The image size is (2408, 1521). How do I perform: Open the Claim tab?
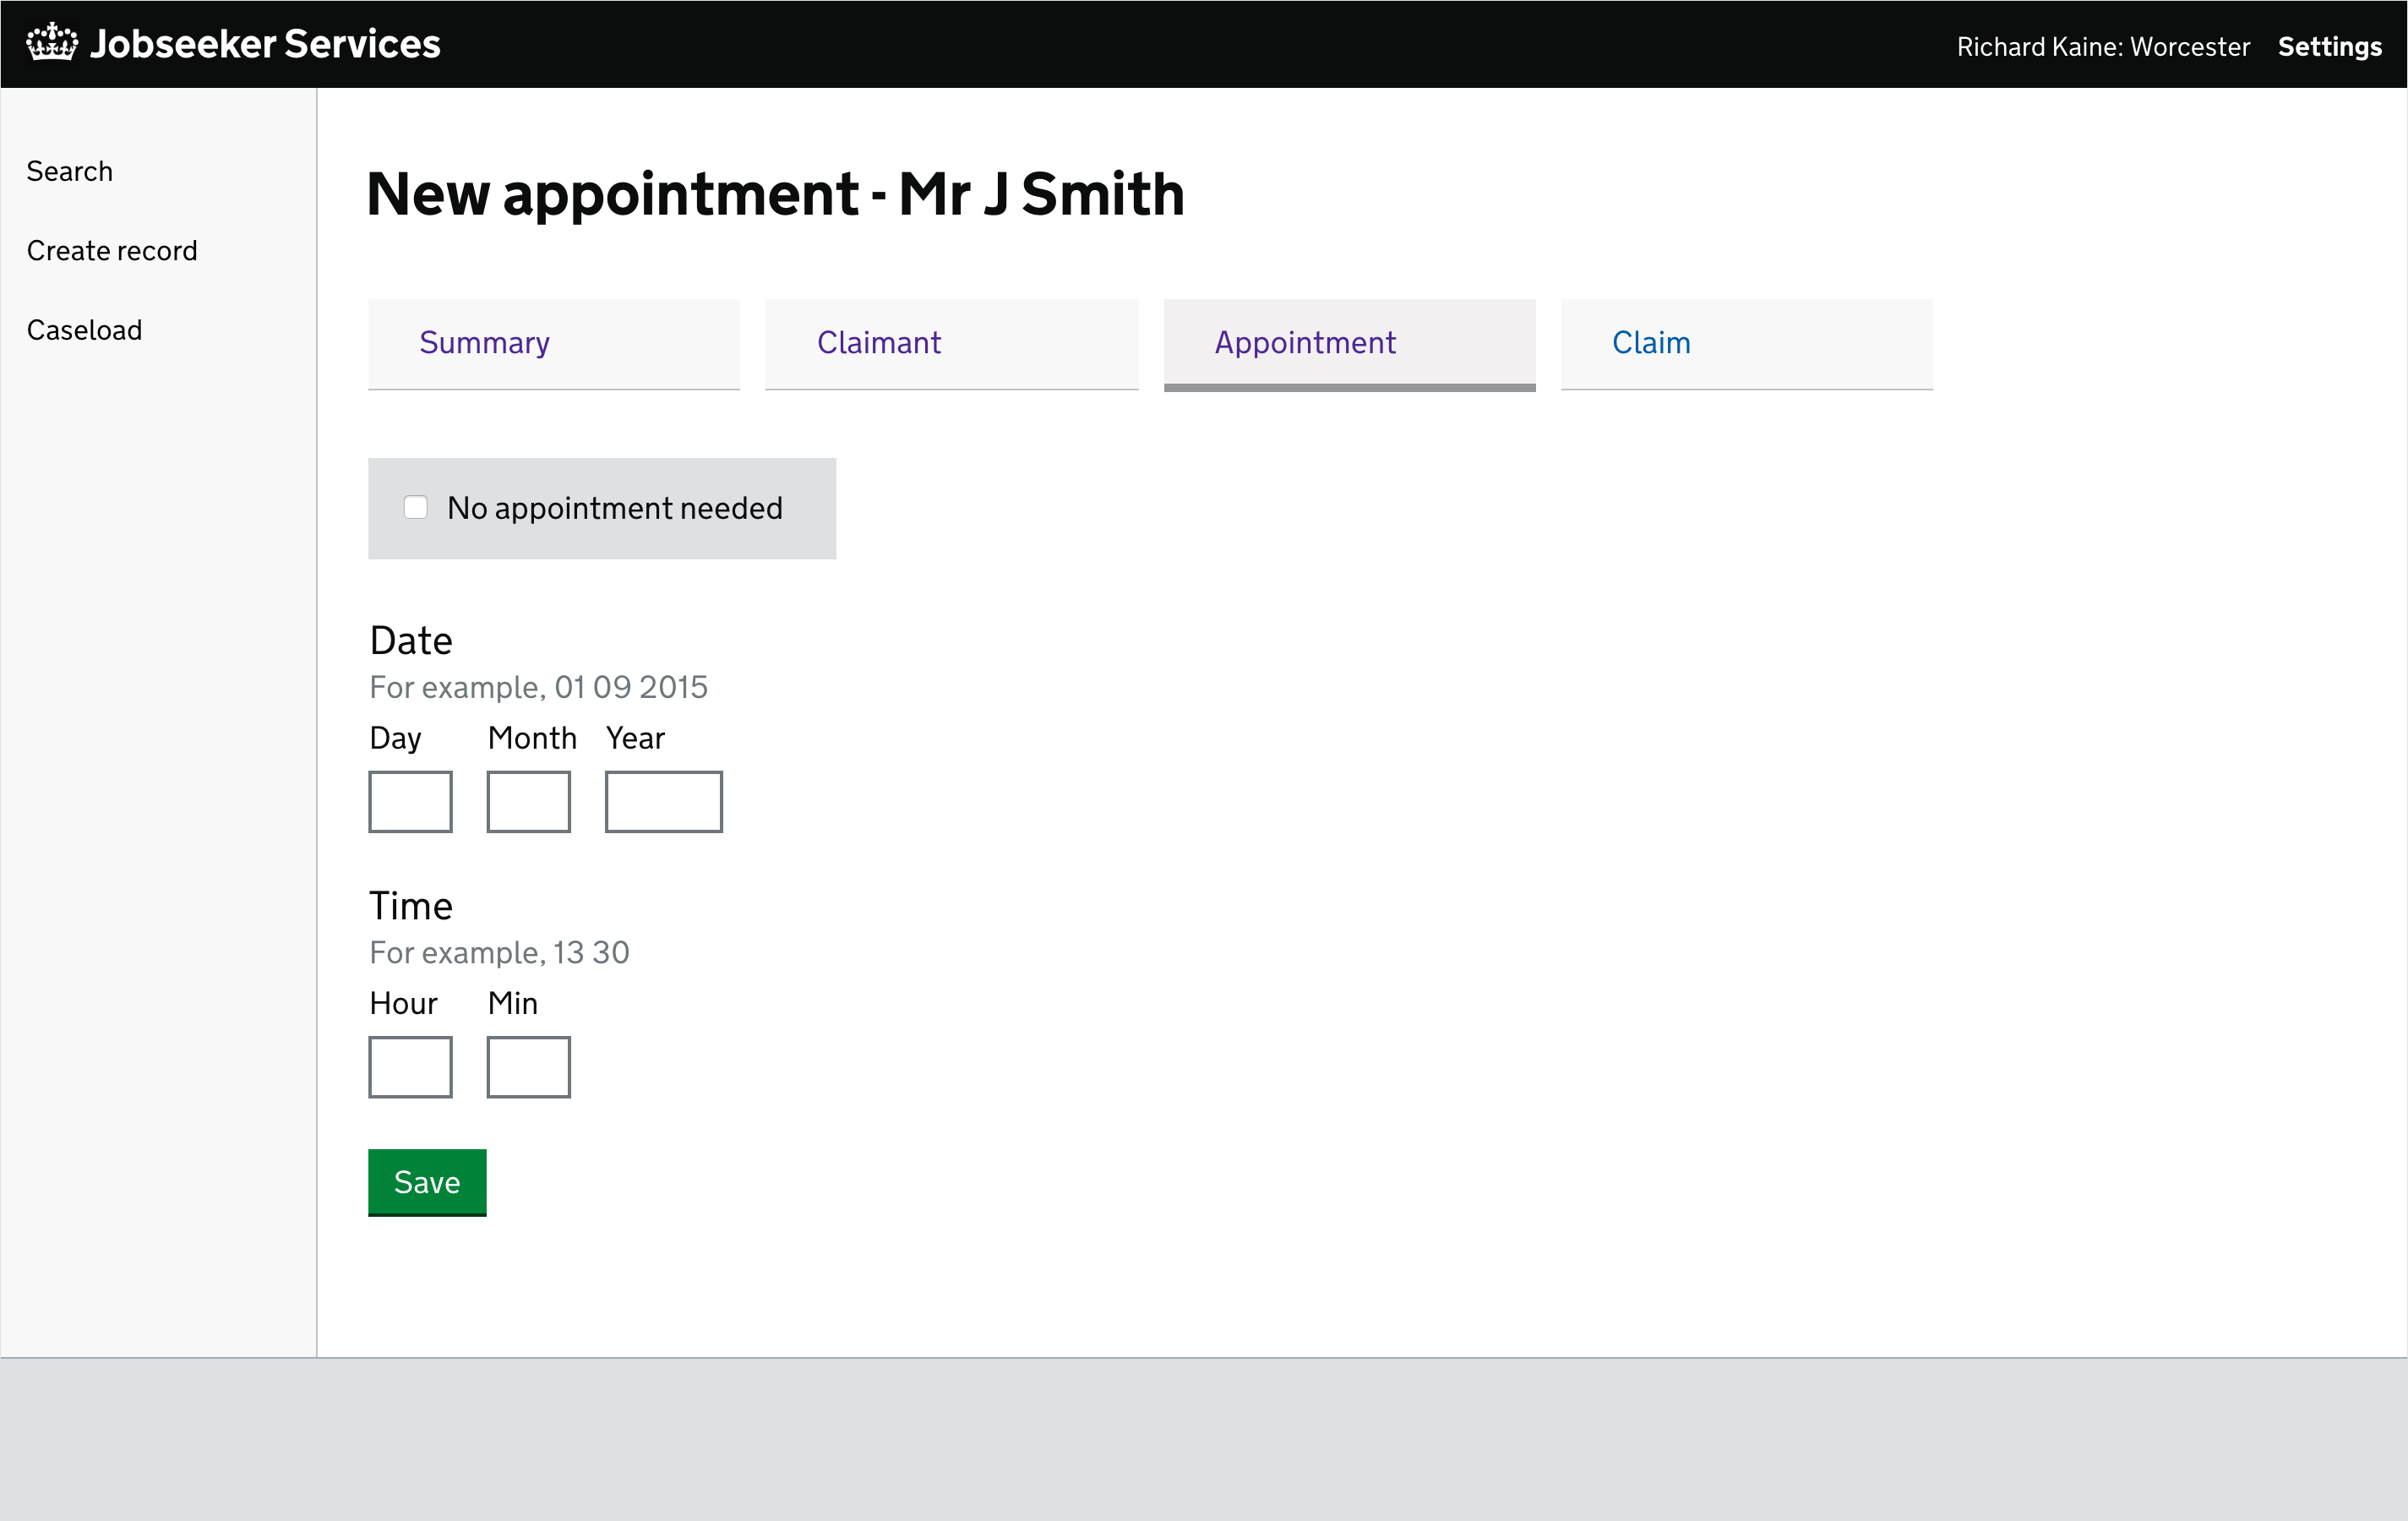click(x=1650, y=343)
